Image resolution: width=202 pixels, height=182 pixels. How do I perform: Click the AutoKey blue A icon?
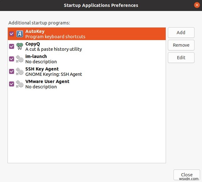point(20,34)
